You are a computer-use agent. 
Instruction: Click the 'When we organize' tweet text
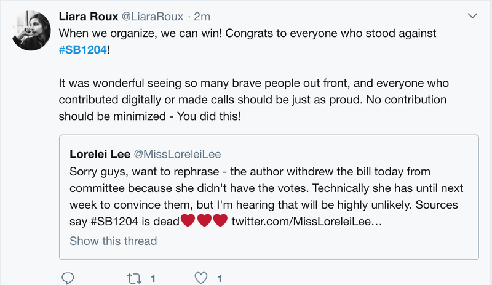click(x=246, y=33)
